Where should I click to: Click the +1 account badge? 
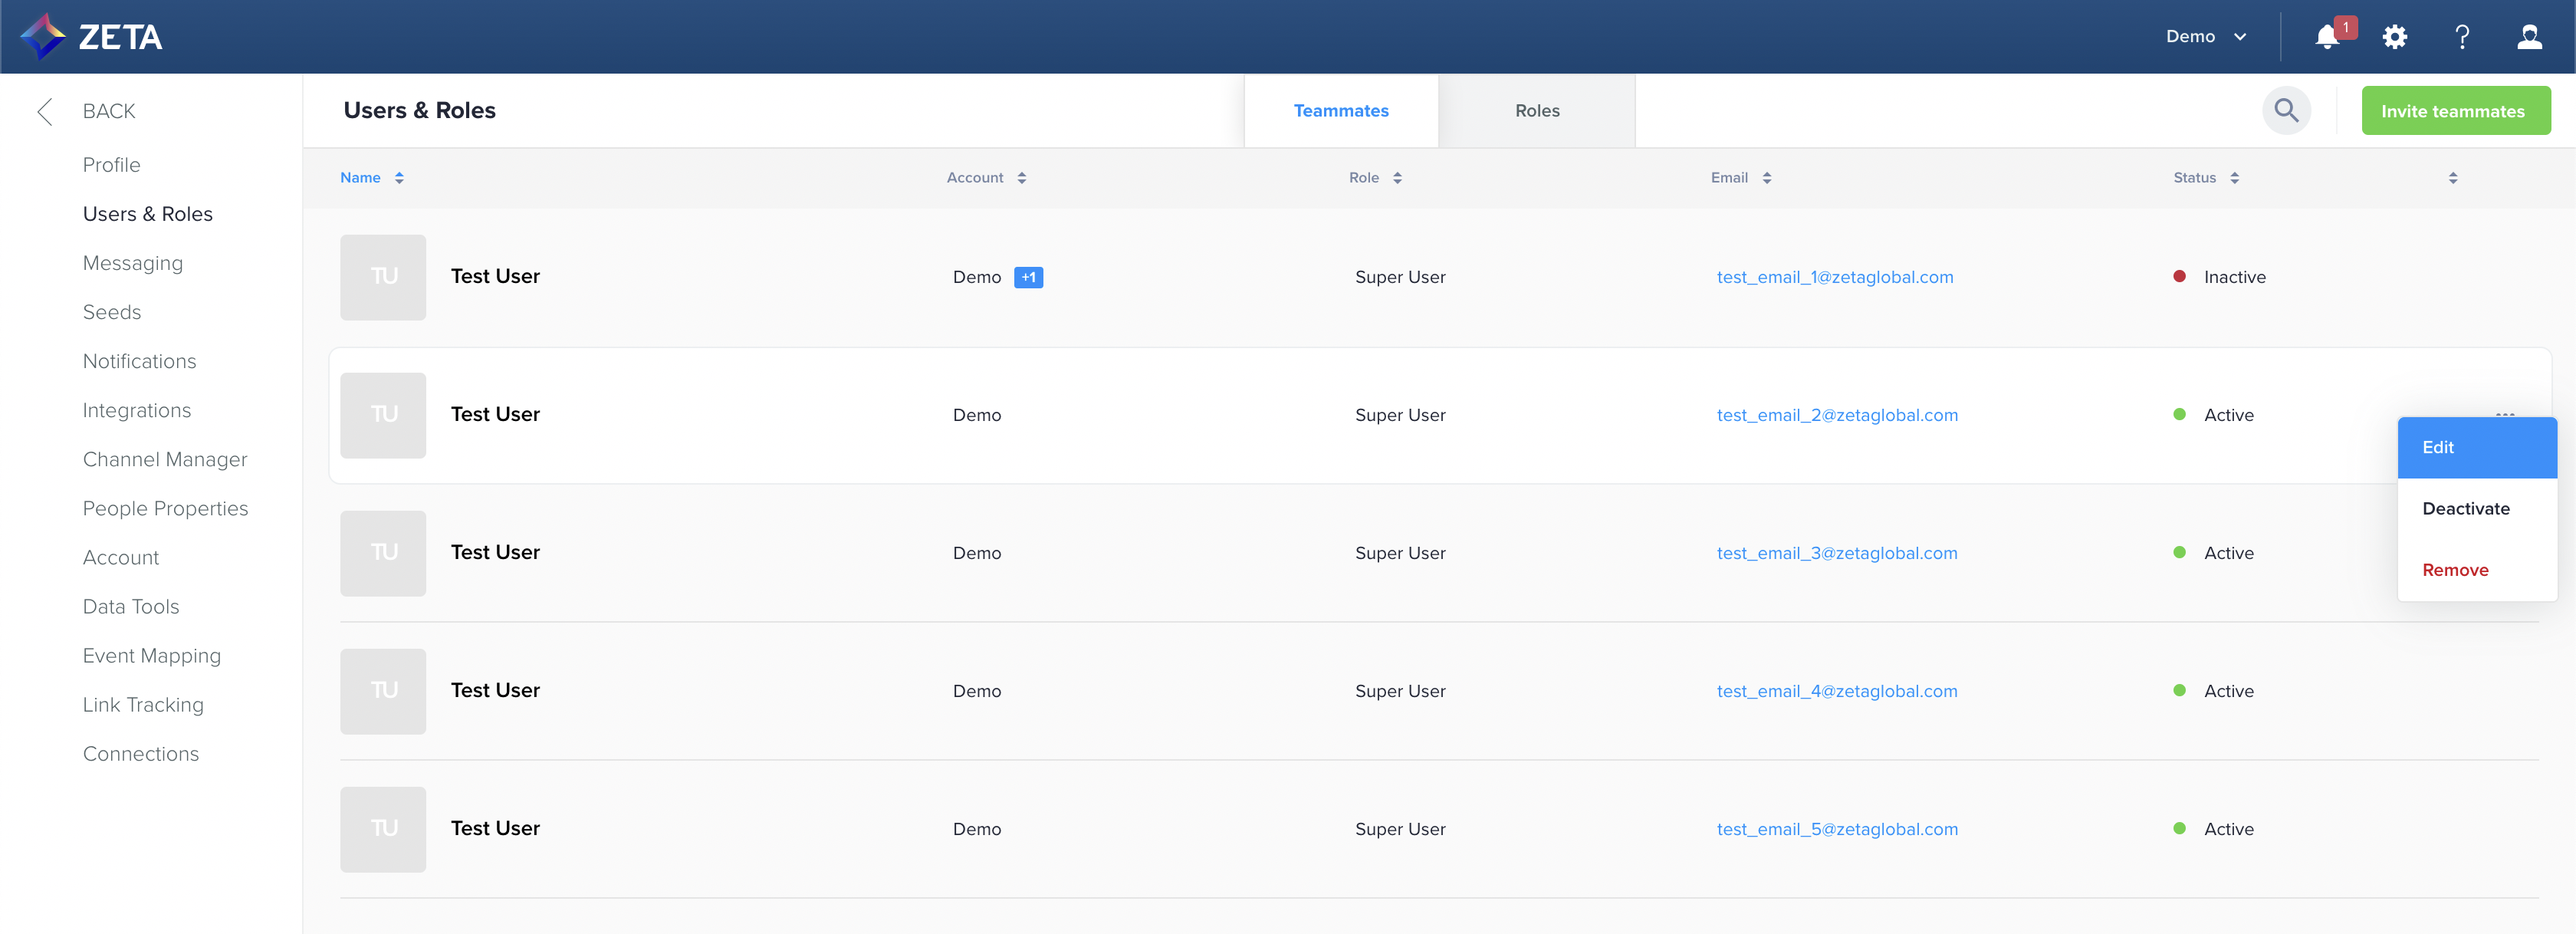(1028, 277)
